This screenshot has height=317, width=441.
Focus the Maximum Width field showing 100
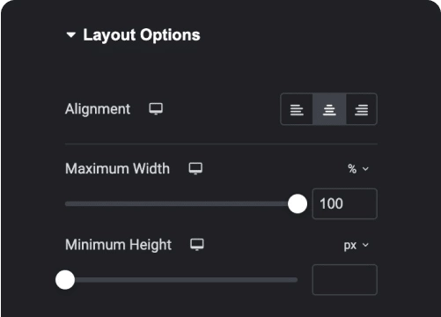(345, 203)
